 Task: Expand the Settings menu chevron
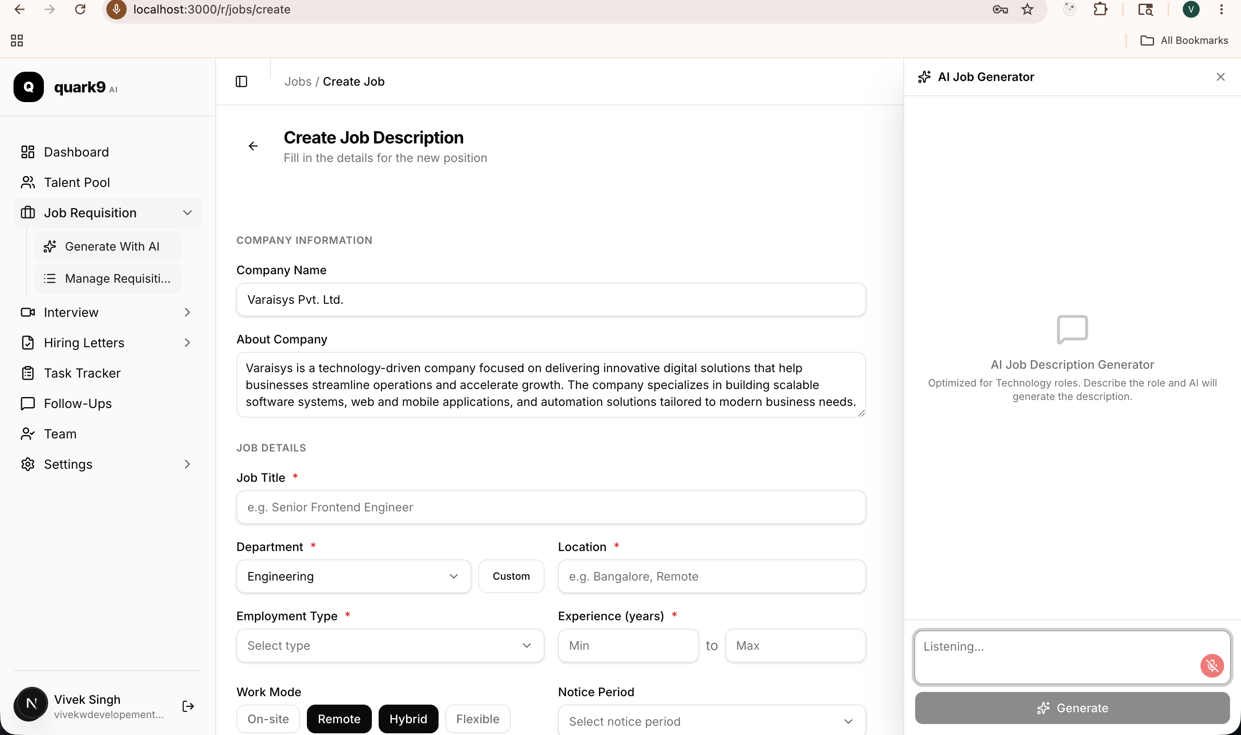coord(187,465)
